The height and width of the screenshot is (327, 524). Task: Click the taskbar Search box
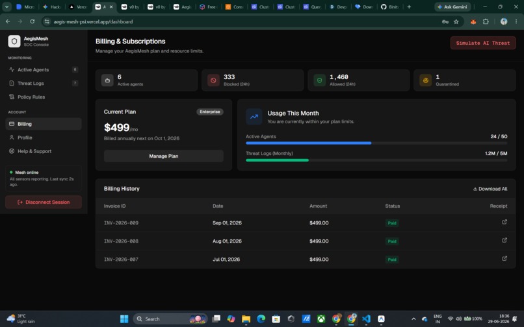pos(170,319)
